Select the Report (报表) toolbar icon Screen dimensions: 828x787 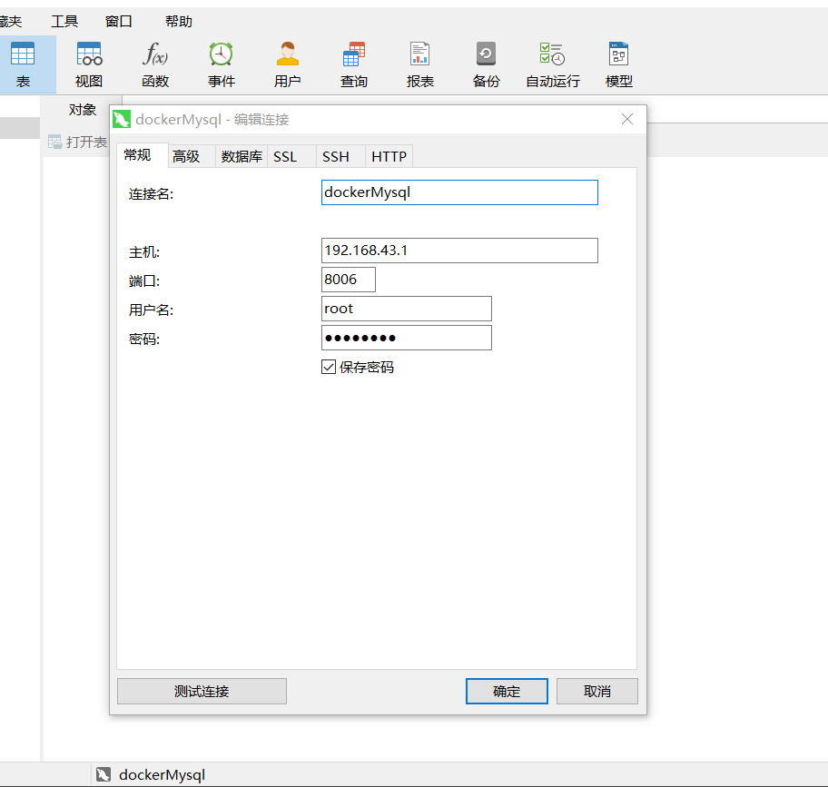pyautogui.click(x=419, y=56)
